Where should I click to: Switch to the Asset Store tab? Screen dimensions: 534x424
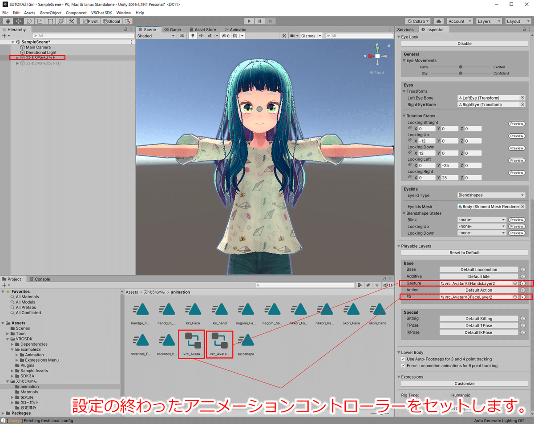[x=202, y=29]
